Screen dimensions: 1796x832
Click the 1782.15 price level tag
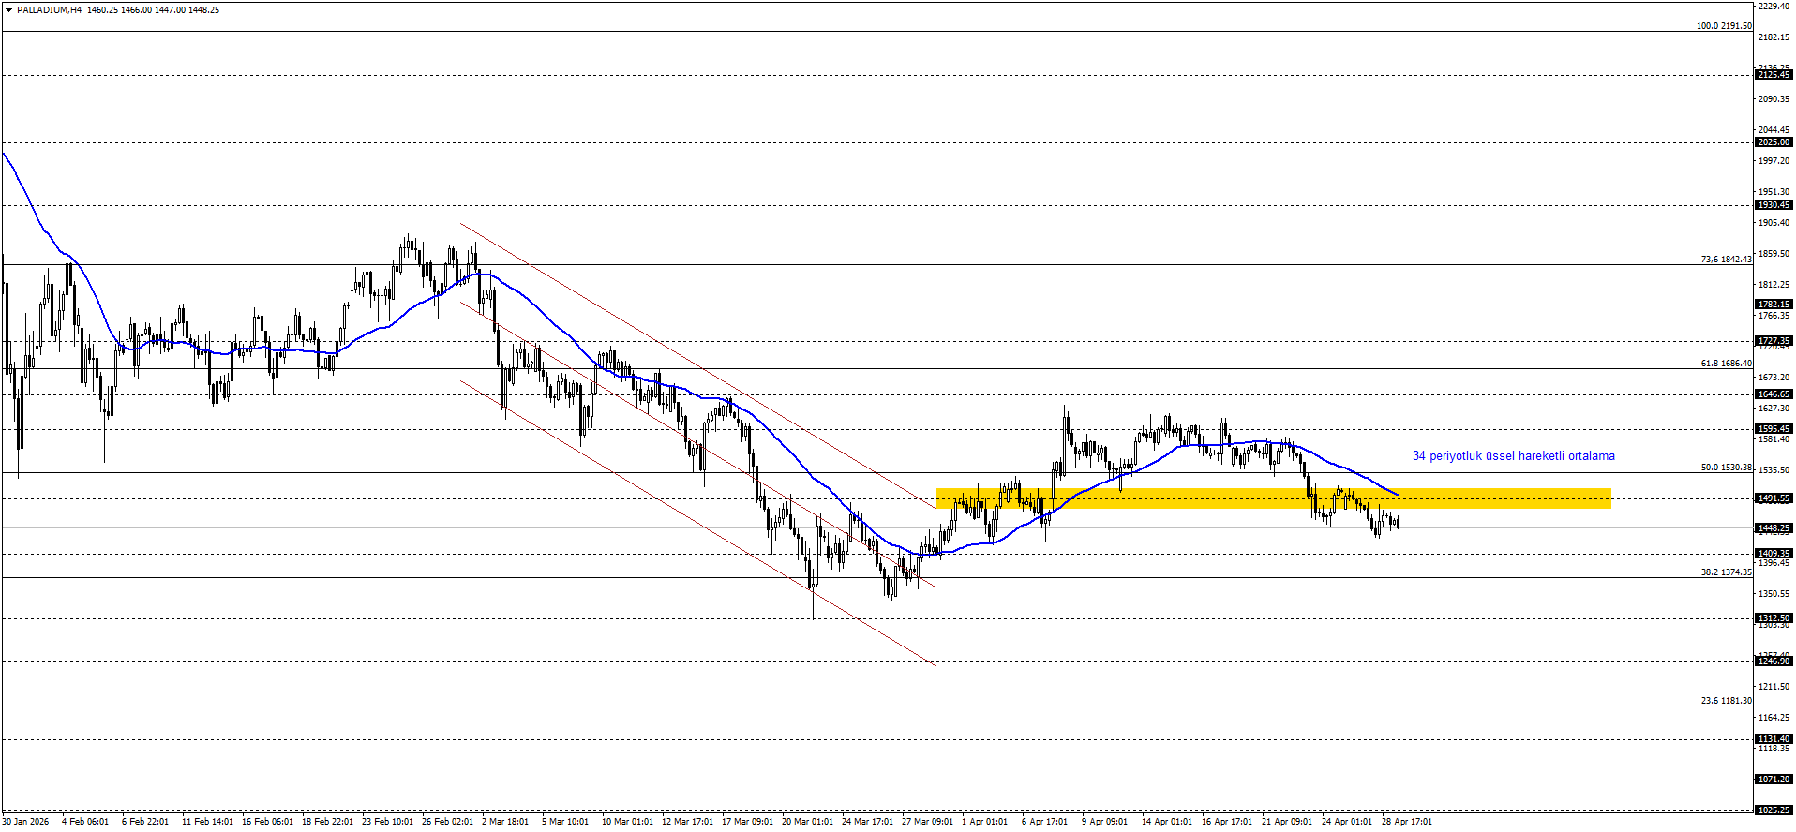[x=1773, y=305]
